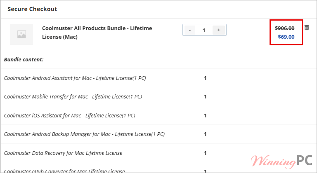Click quantity 1 in Mobile Transfer row
Image resolution: width=317 pixels, height=173 pixels.
point(205,97)
